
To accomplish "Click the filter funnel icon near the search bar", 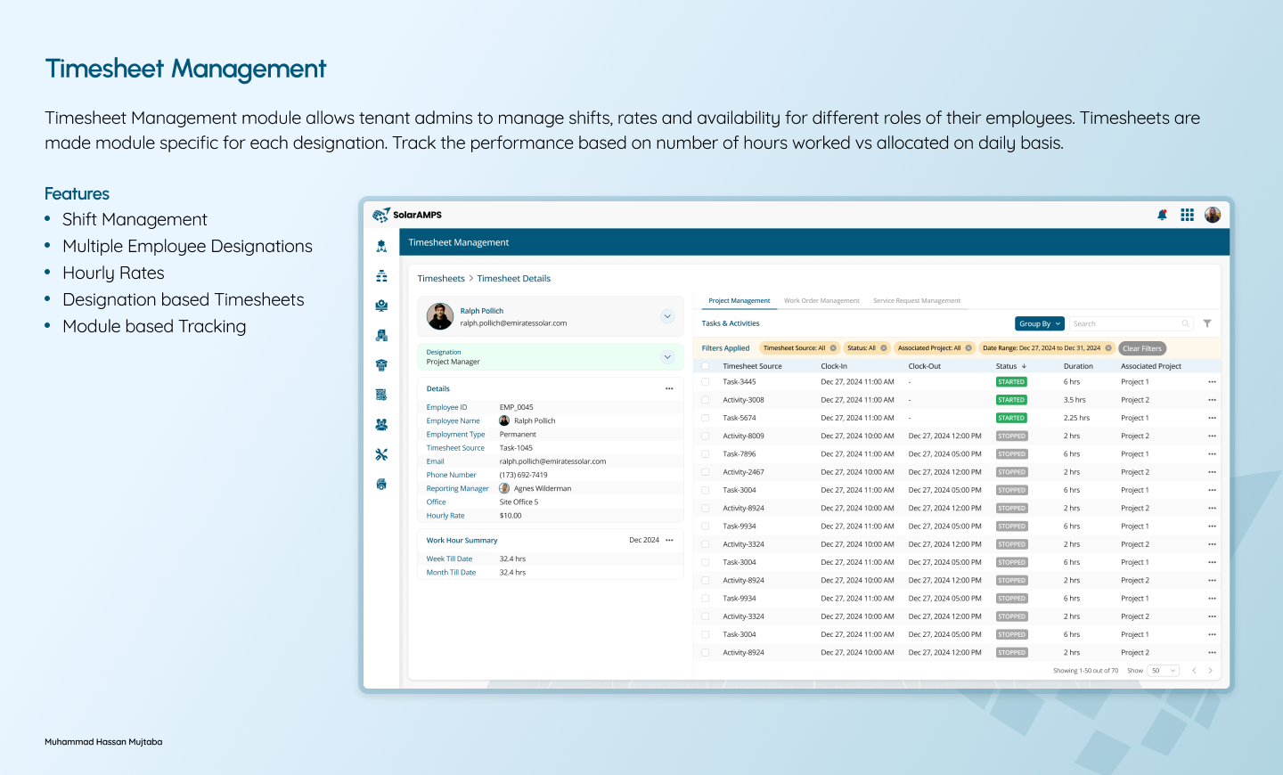I will 1207,323.
